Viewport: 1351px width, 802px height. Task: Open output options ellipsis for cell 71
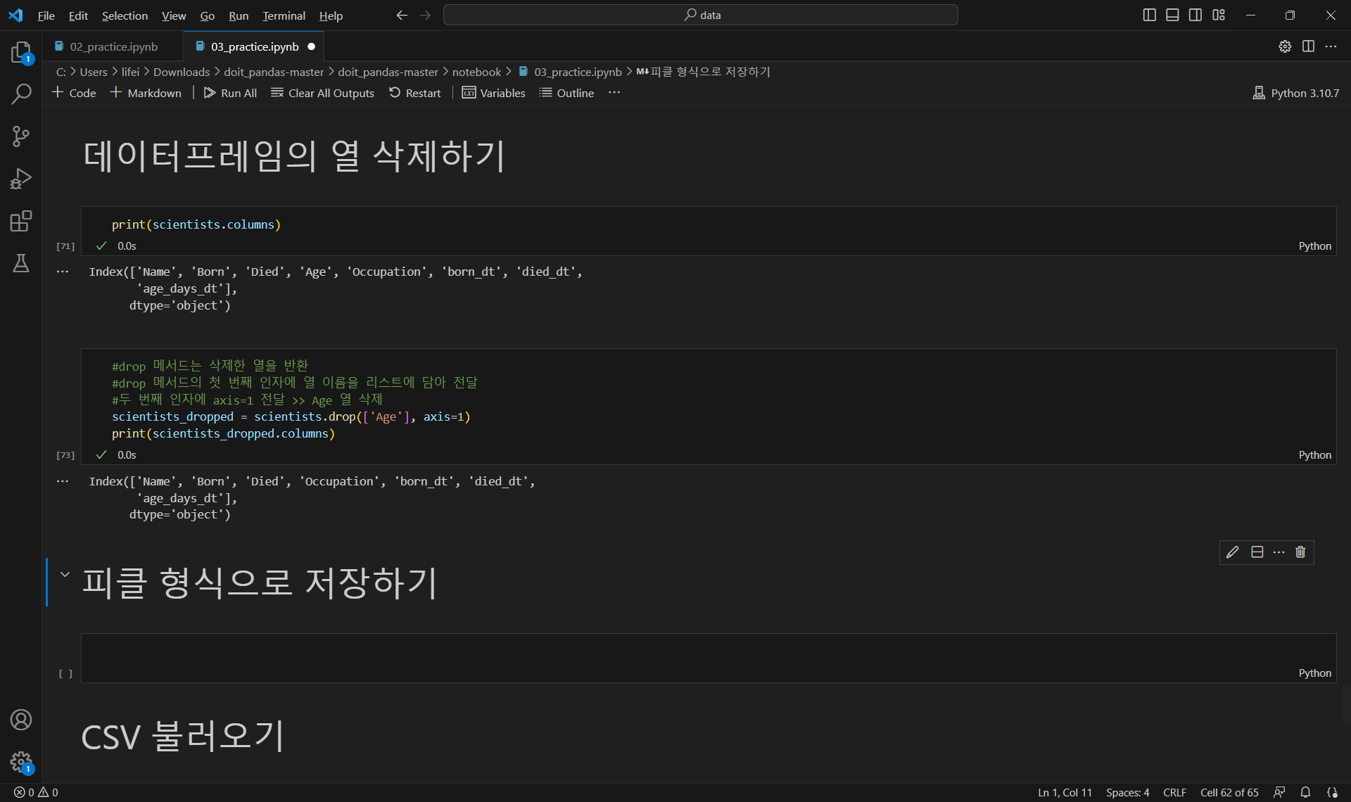click(x=63, y=272)
